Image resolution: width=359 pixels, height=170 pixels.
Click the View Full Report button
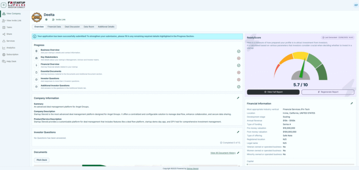(273, 92)
